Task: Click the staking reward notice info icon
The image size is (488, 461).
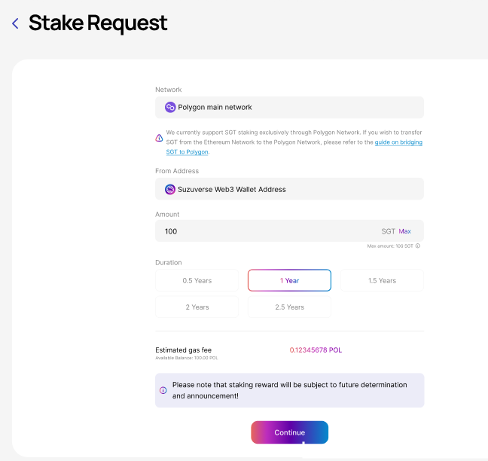Action: click(163, 390)
